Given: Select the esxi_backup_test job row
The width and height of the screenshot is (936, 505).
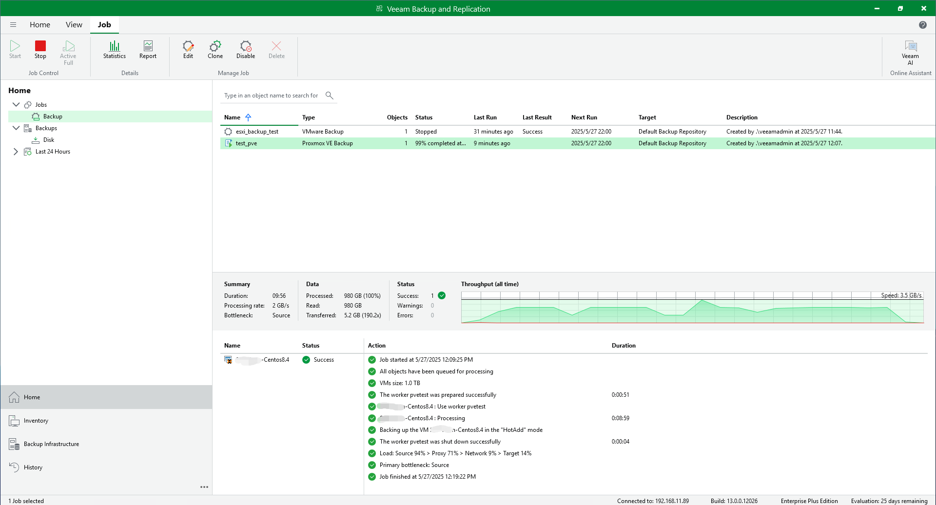Looking at the screenshot, I should tap(578, 132).
